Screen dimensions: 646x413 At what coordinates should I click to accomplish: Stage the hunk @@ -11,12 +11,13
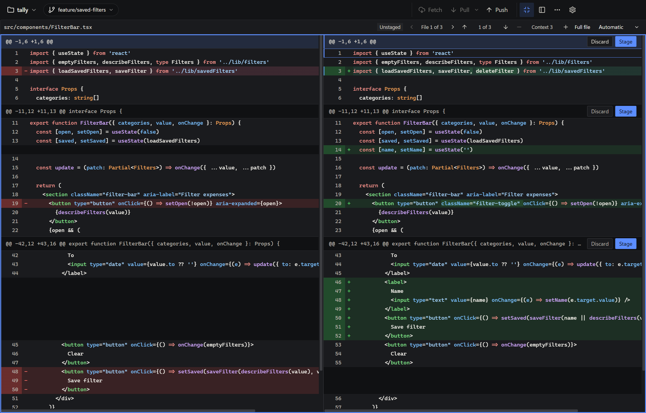[x=626, y=112]
